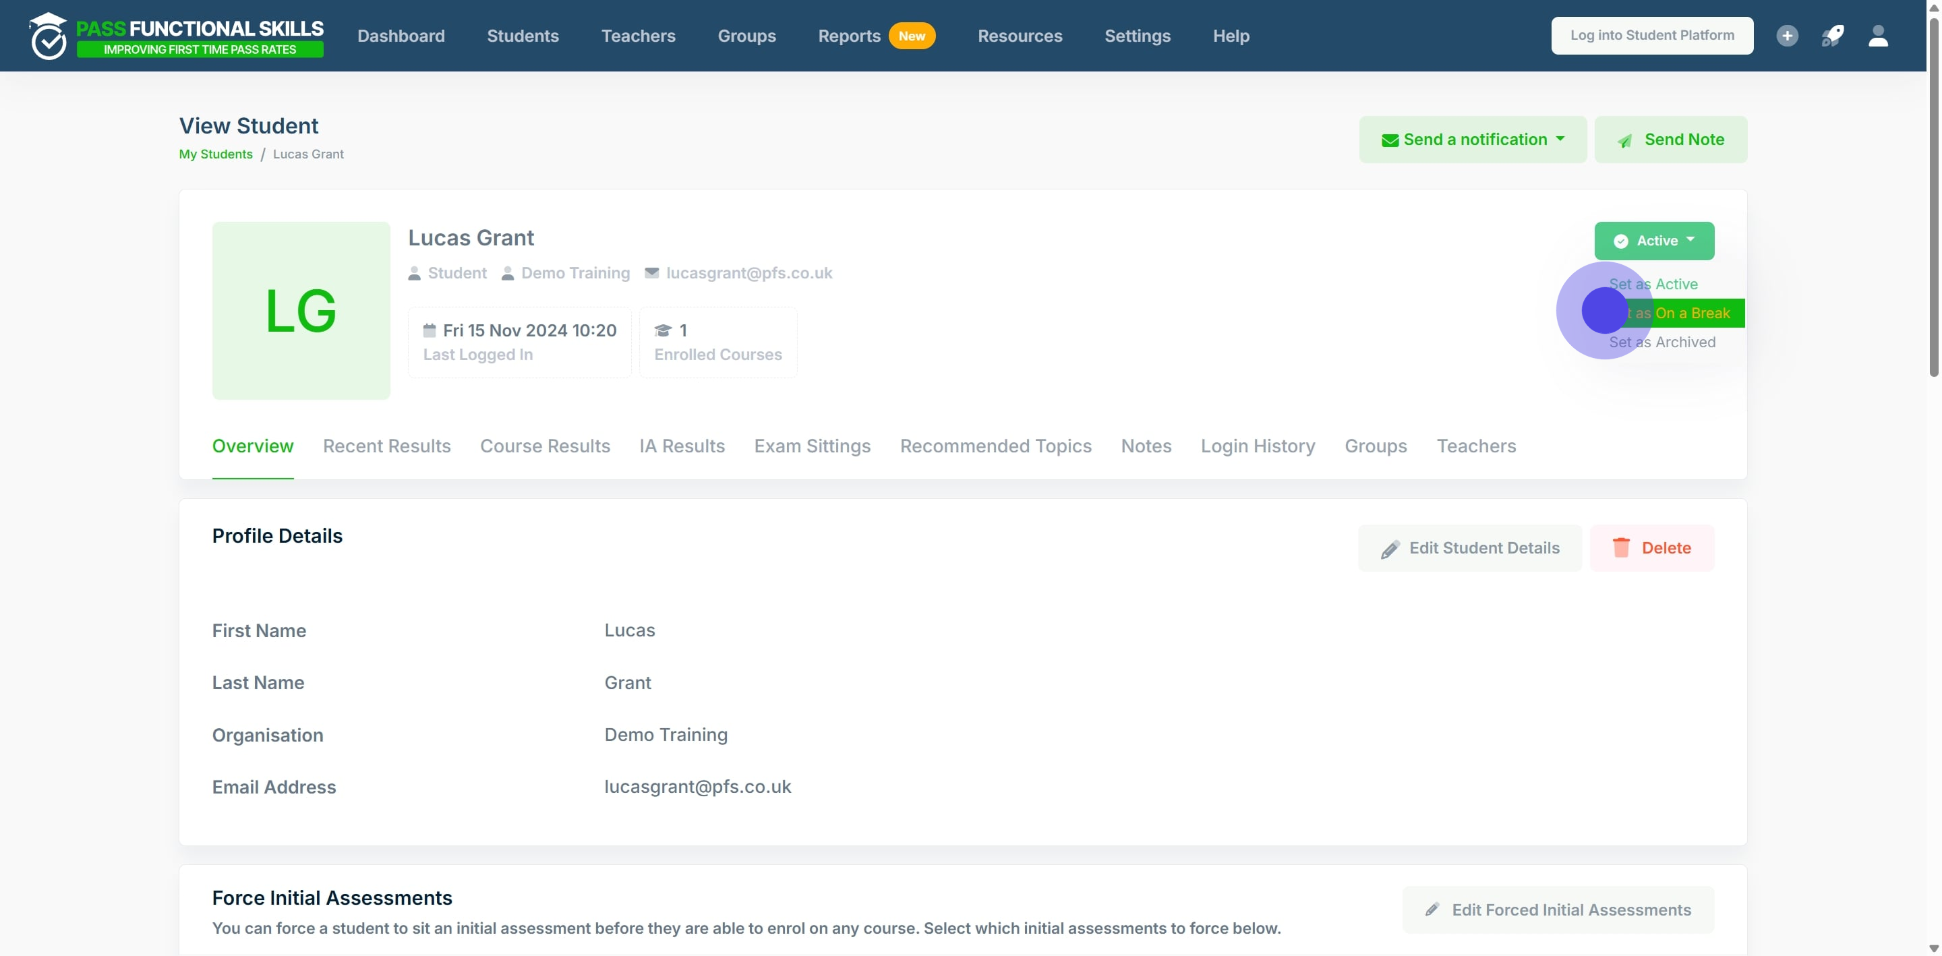This screenshot has width=1942, height=956.
Task: Click the envelope icon beside student email
Action: pos(651,273)
